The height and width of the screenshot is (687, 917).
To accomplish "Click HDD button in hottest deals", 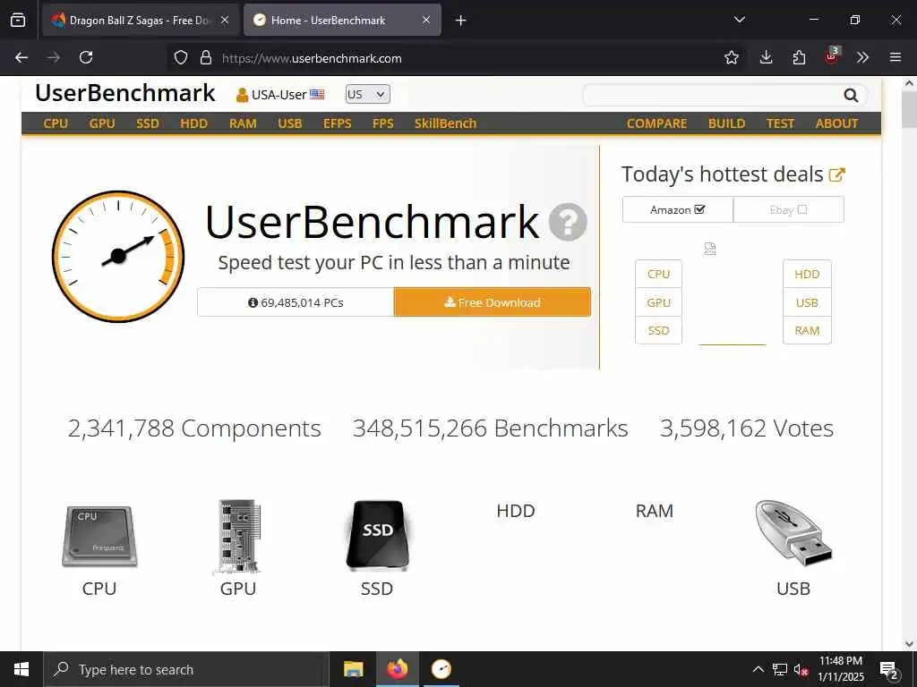I will [807, 274].
